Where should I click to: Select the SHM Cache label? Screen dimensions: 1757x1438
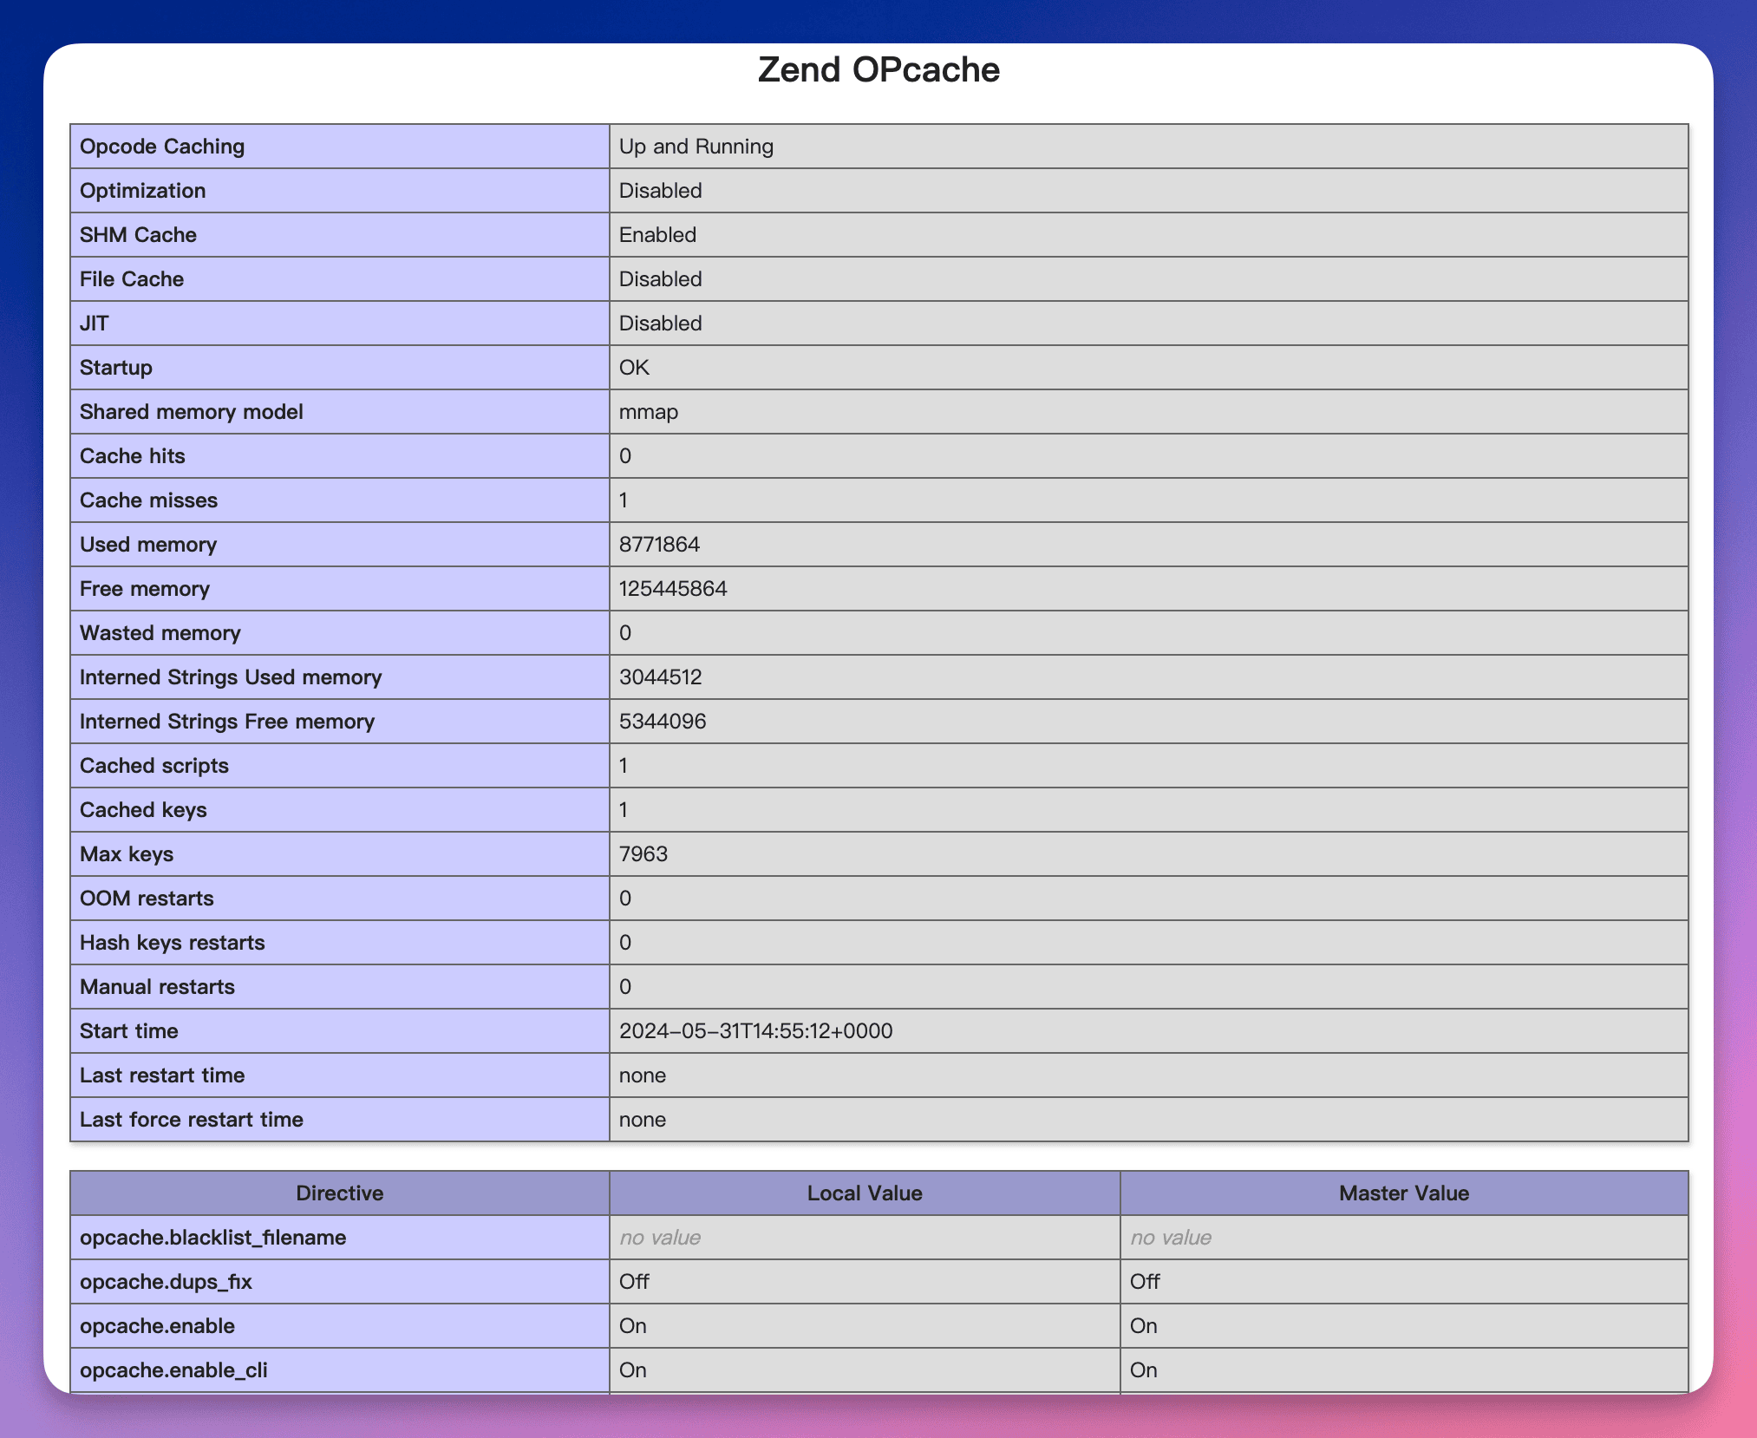138,235
